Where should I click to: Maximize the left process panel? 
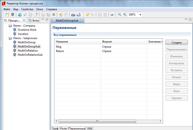[x=47, y=20]
